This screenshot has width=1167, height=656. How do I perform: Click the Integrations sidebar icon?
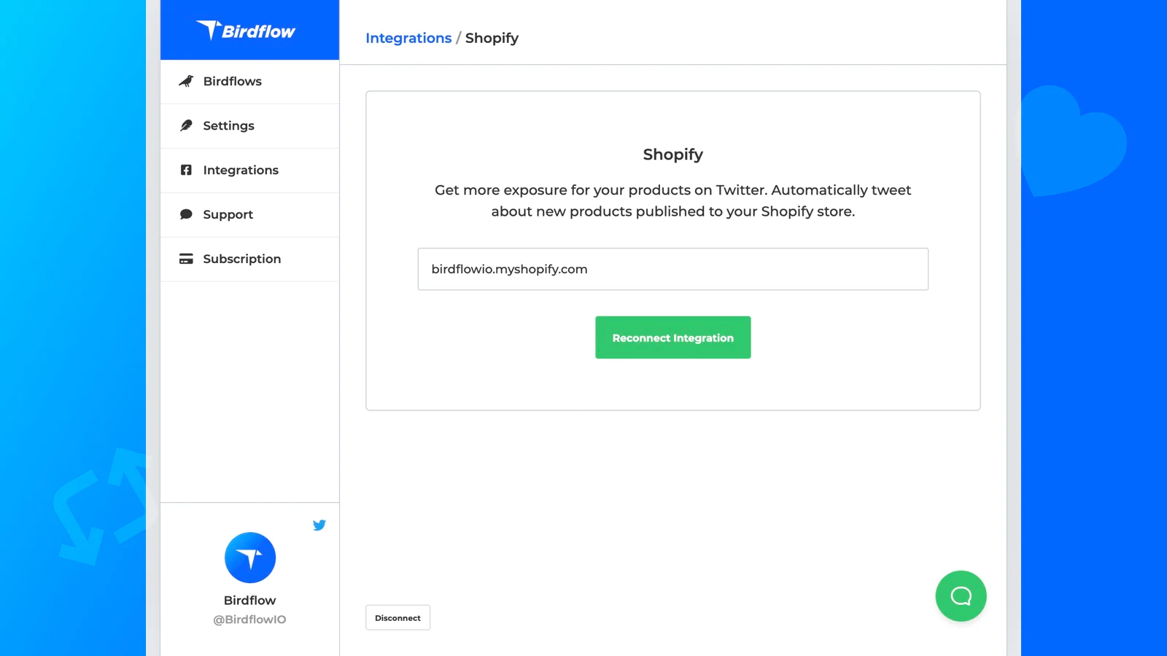pyautogui.click(x=186, y=170)
